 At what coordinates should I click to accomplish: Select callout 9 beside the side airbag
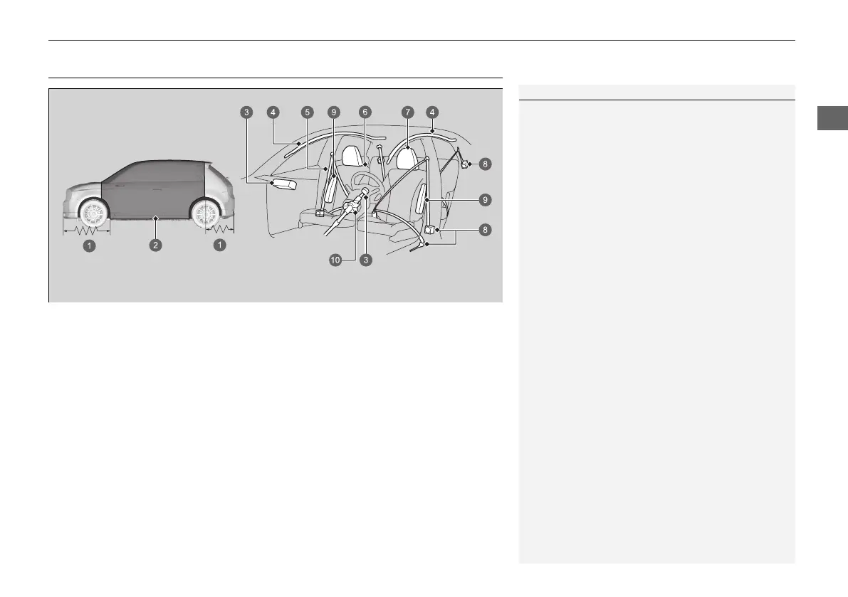tap(485, 200)
